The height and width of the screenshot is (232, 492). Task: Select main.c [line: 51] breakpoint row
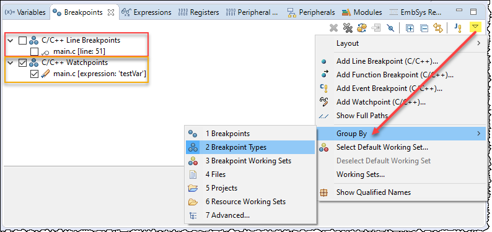tap(79, 51)
